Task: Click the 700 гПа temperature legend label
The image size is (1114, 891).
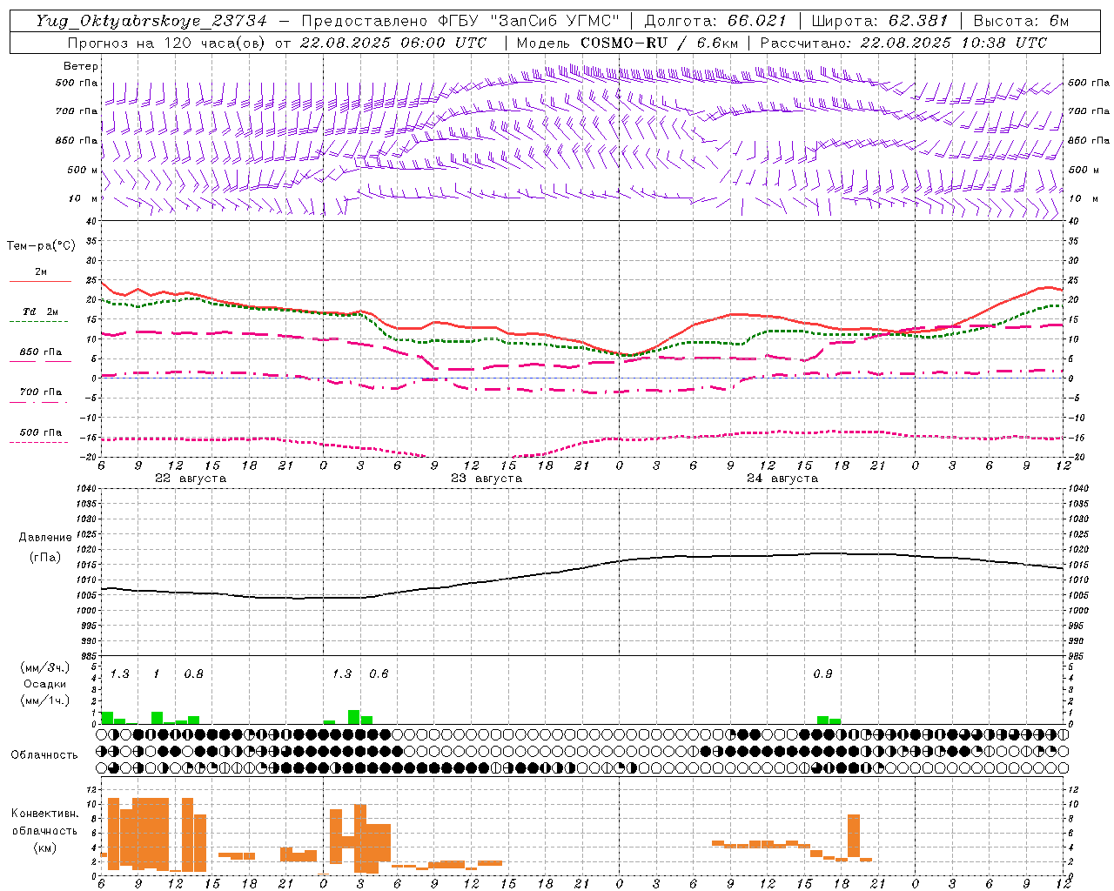Action: (41, 392)
